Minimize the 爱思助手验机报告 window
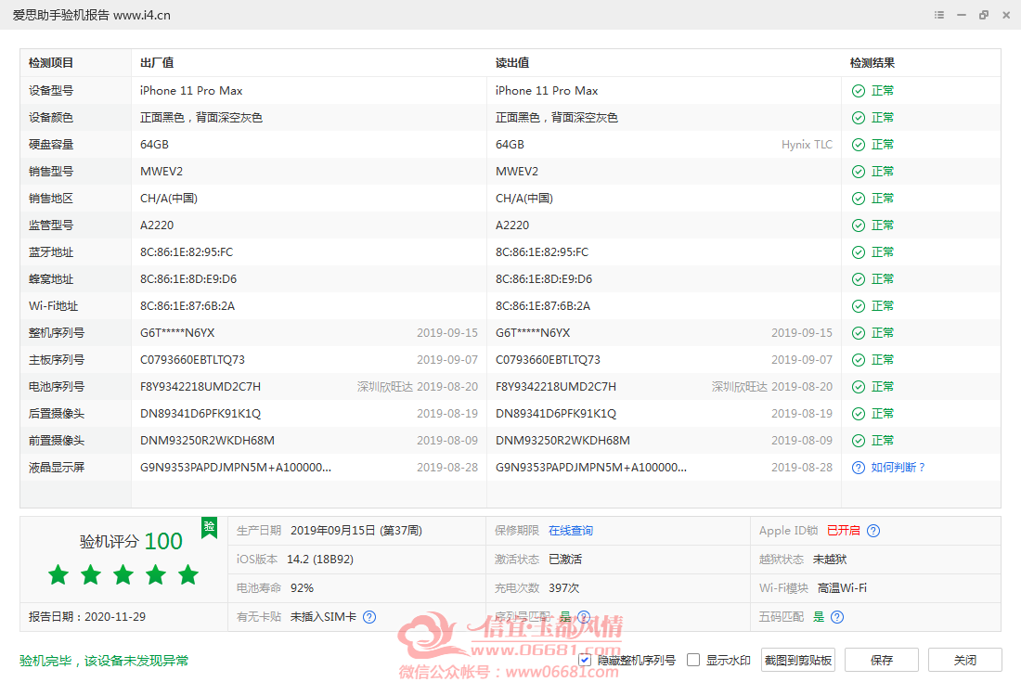Viewport: 1021px width, 695px height. coord(961,15)
